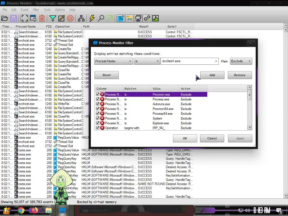Image resolution: width=288 pixels, height=216 pixels.
Task: Toggle the Autoscroll toolbar icon
Action: coord(33,18)
